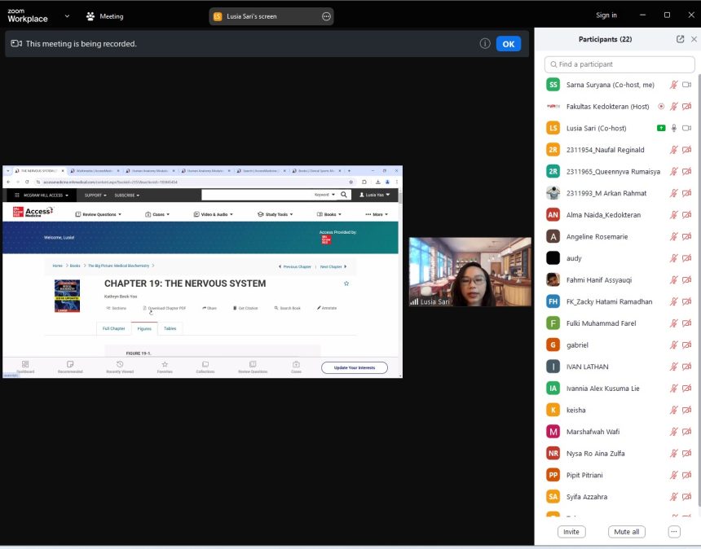Click the NR avatar of Nysa Ro Aina Zulfa
Viewport: 701px width, 549px height.
553,454
